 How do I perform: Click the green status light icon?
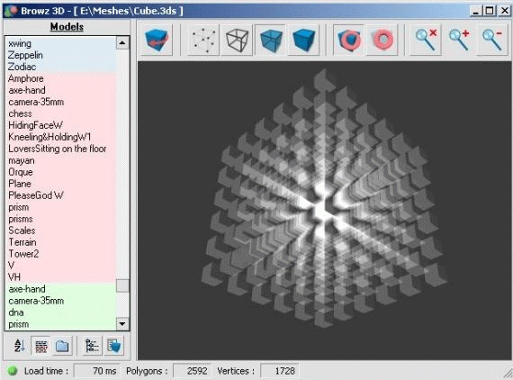pyautogui.click(x=13, y=370)
